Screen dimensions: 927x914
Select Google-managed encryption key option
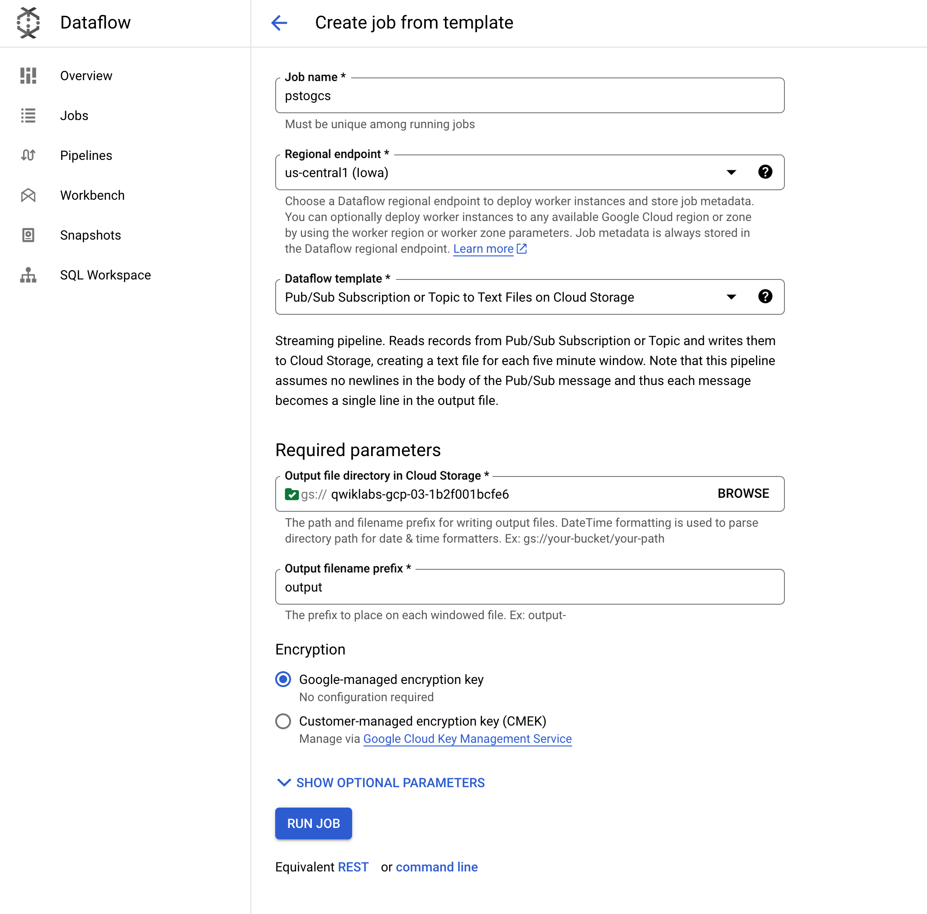pos(283,679)
